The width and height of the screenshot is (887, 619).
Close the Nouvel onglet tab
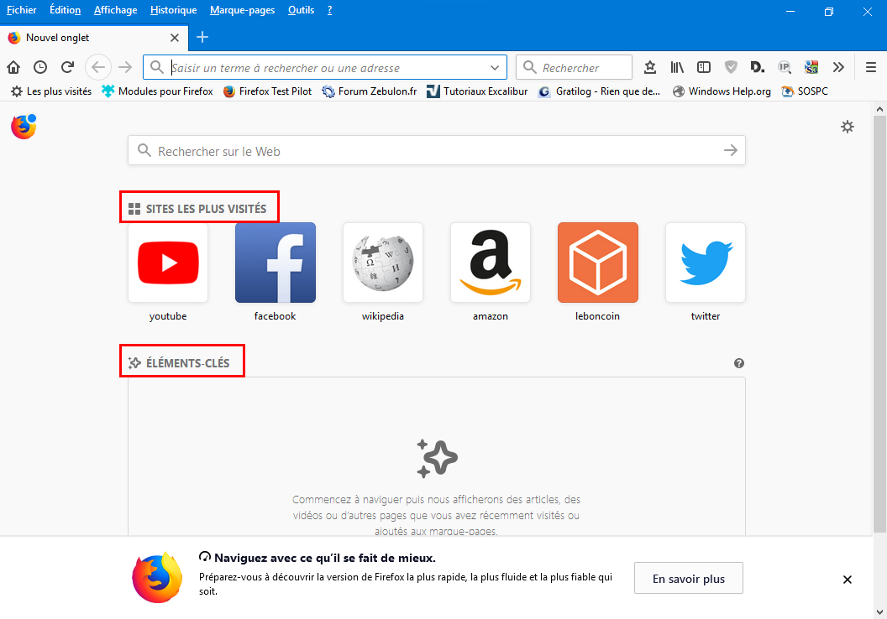click(x=175, y=38)
